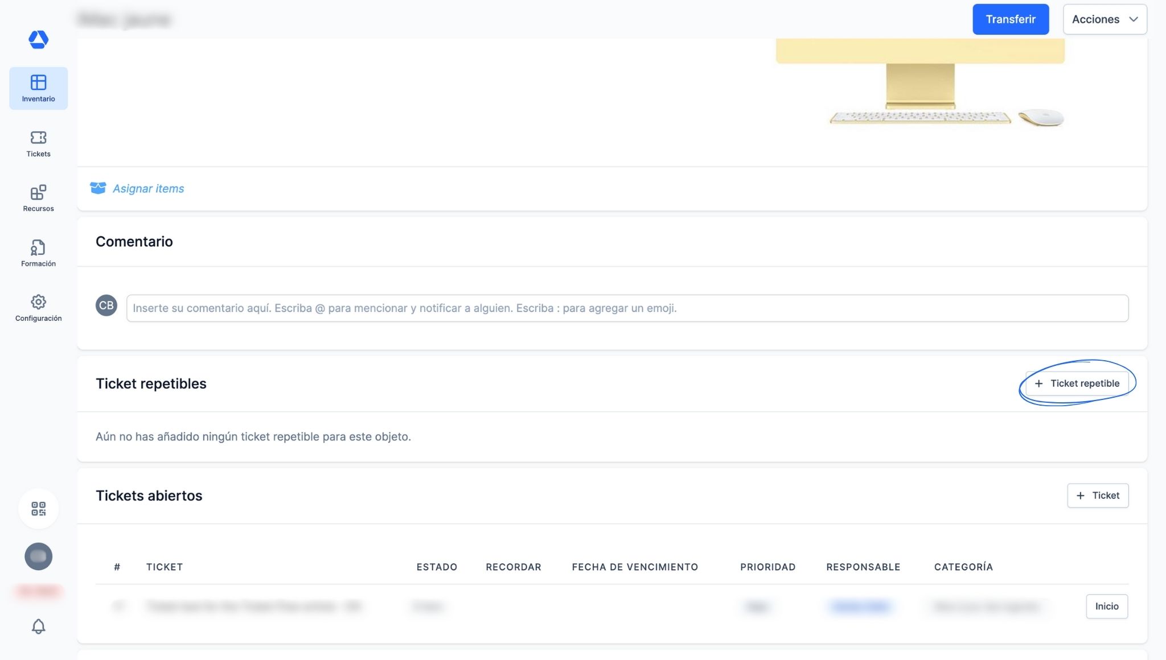
Task: Open notifications bell icon
Action: [x=38, y=626]
